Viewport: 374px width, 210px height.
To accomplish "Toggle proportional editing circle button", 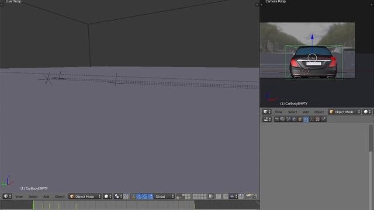I will [x=219, y=197].
